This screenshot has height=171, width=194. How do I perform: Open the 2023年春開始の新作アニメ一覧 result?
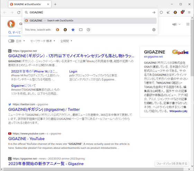46,164
